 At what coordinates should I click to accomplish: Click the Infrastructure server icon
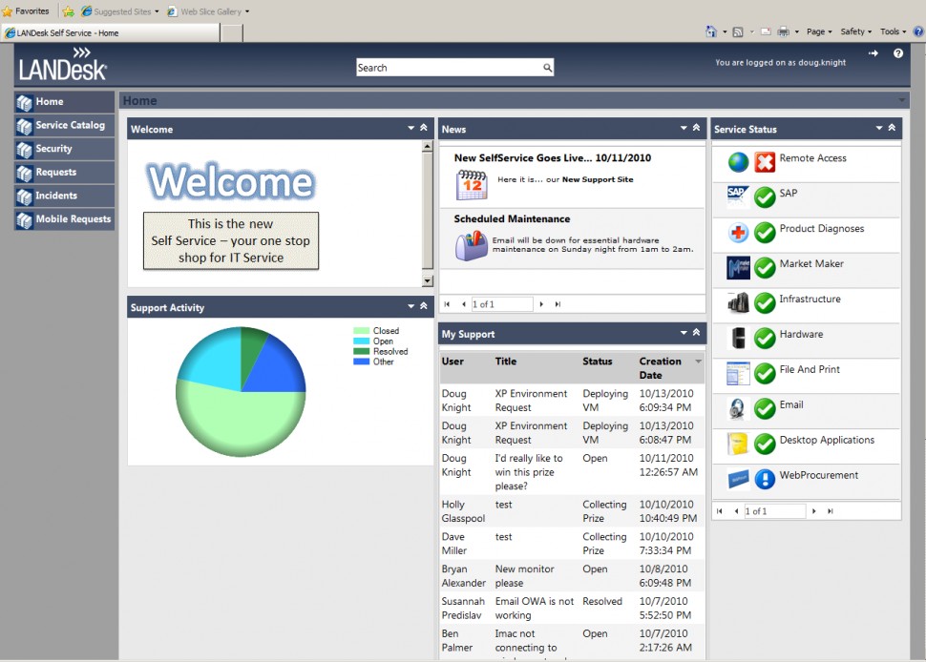coord(738,303)
